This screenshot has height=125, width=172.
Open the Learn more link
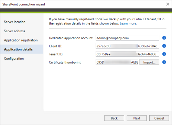(x=128, y=24)
